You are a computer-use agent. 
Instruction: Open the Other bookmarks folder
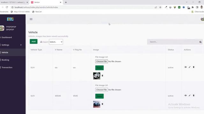pyautogui.click(x=198, y=12)
